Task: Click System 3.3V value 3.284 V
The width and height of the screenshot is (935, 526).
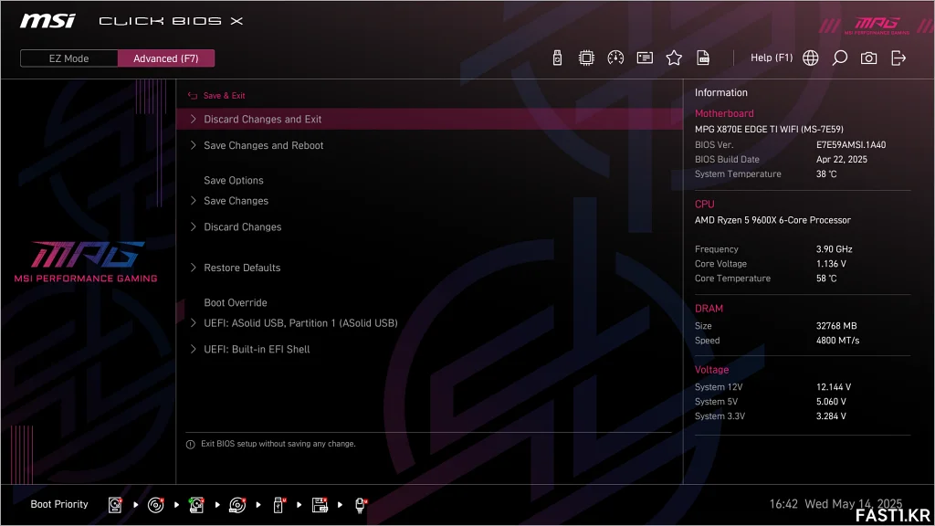Action: 831,416
